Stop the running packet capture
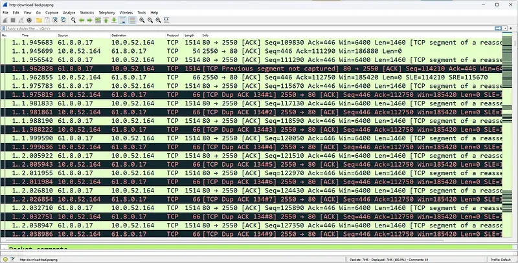The width and height of the screenshot is (518, 263). pos(13,21)
